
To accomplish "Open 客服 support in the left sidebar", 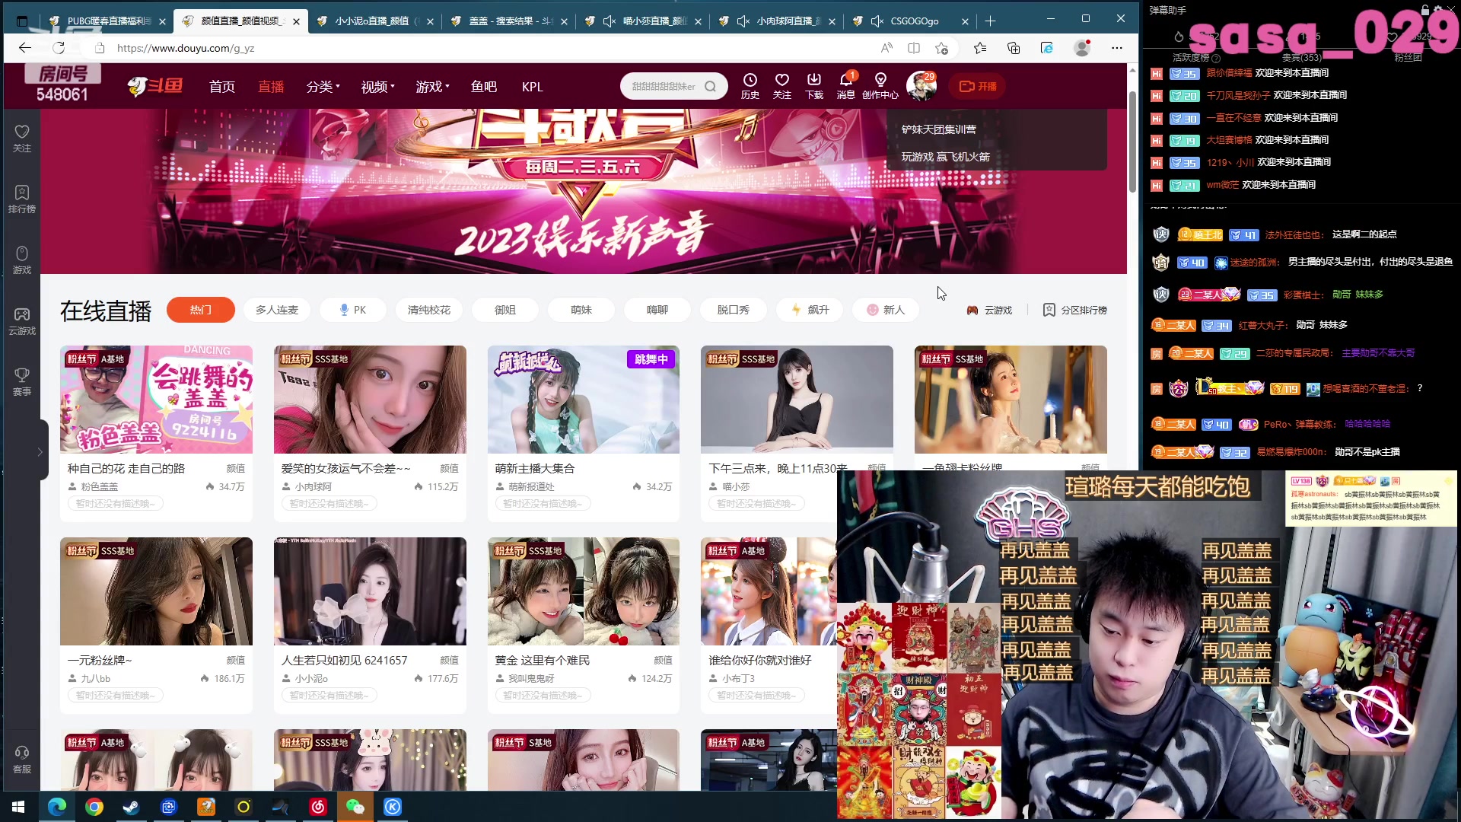I will point(22,760).
